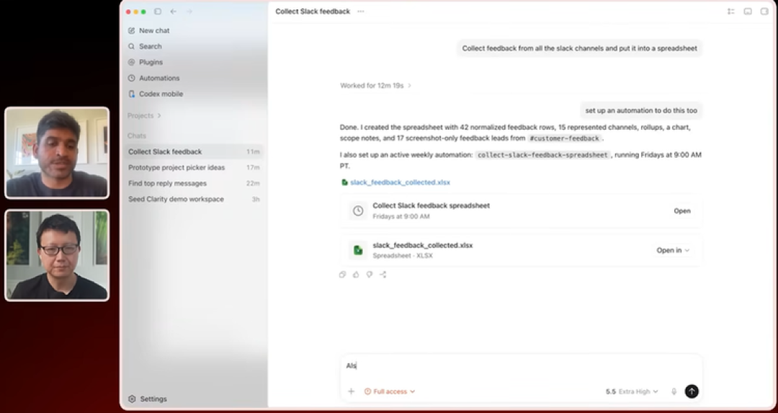Viewport: 778px width, 413px height.
Task: Click the top video participant thumbnail
Action: [x=57, y=153]
